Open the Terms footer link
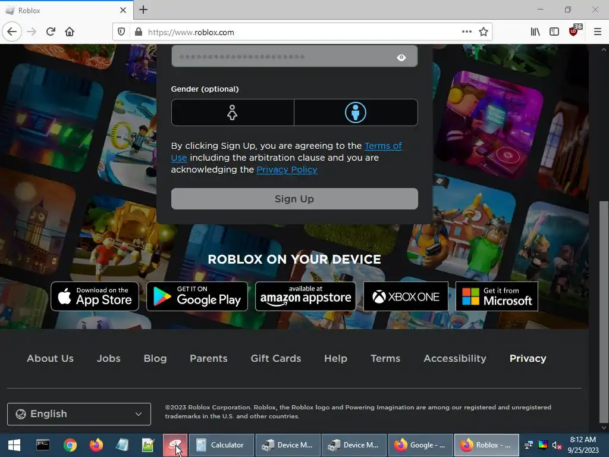This screenshot has height=457, width=609. (x=385, y=358)
